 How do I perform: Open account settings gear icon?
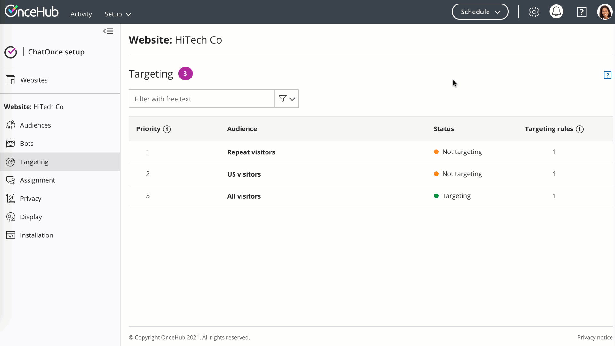click(x=534, y=12)
